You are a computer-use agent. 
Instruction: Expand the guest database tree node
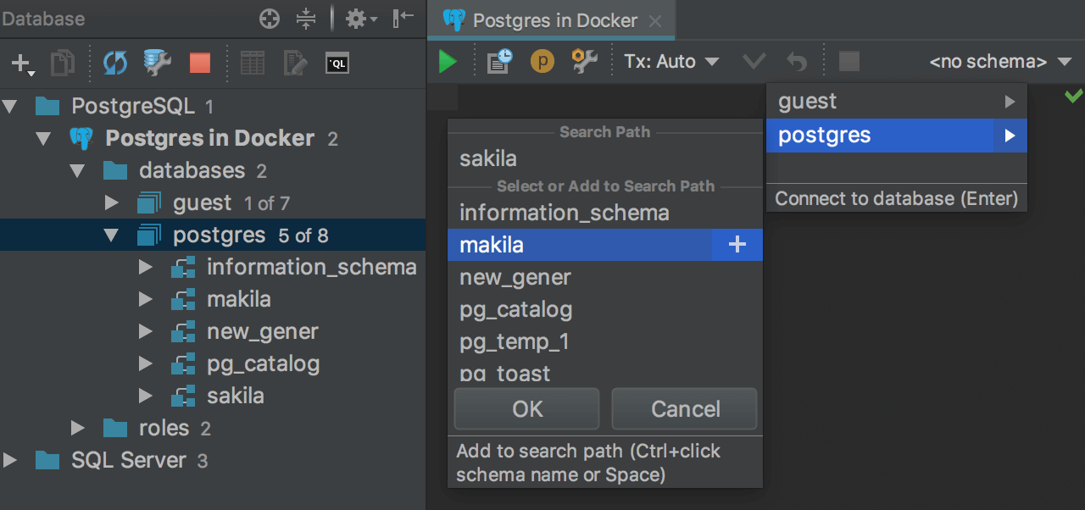[111, 203]
